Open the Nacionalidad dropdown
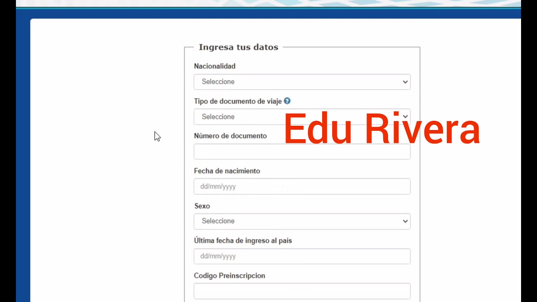The height and width of the screenshot is (302, 537). pos(302,82)
